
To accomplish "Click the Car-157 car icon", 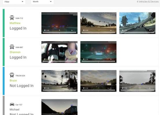I will pyautogui.click(x=12, y=104).
